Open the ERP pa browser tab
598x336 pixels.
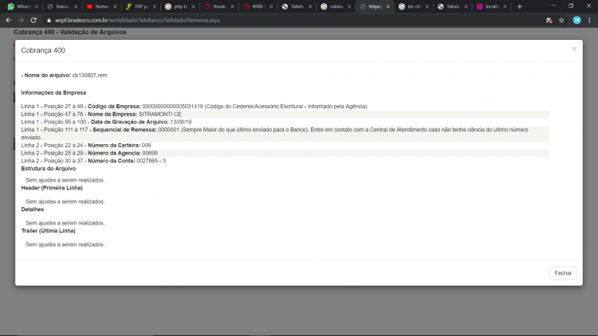click(x=139, y=6)
